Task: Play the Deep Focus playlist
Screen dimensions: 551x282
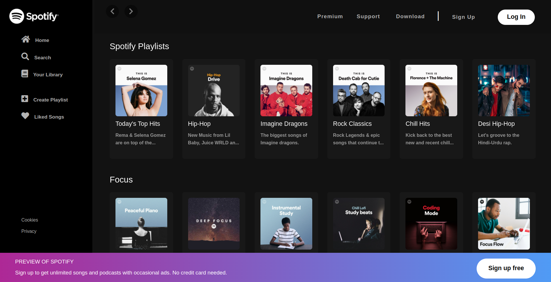Action: (x=214, y=223)
